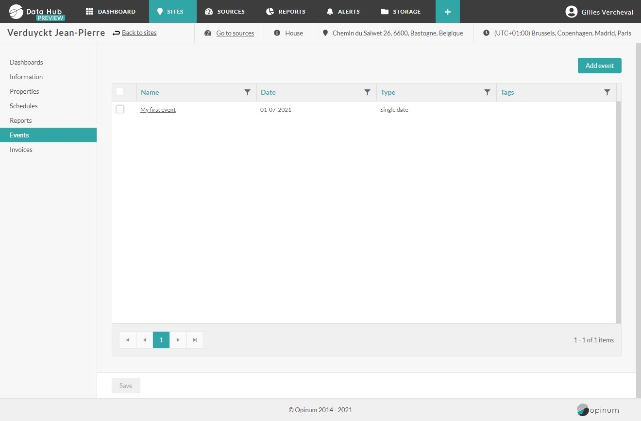Open filter icon on Type column
The width and height of the screenshot is (641, 421).
pos(487,92)
